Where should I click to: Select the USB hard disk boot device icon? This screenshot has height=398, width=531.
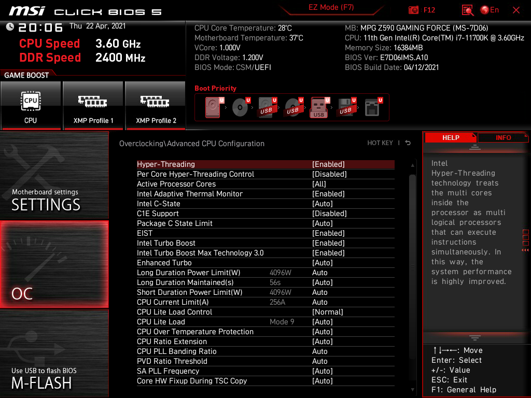(268, 107)
